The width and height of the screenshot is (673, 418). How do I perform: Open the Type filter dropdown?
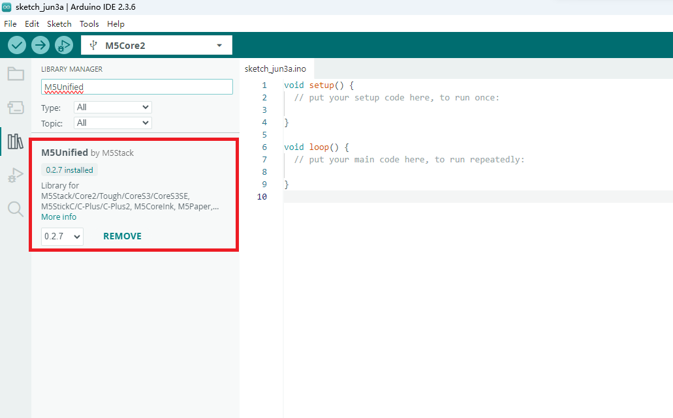[113, 107]
